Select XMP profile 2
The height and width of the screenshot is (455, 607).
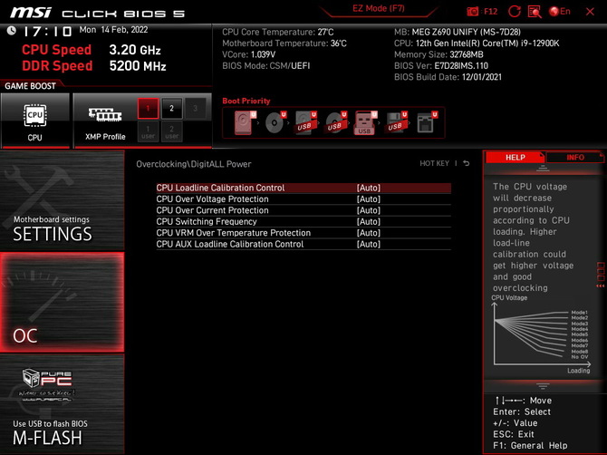171,108
